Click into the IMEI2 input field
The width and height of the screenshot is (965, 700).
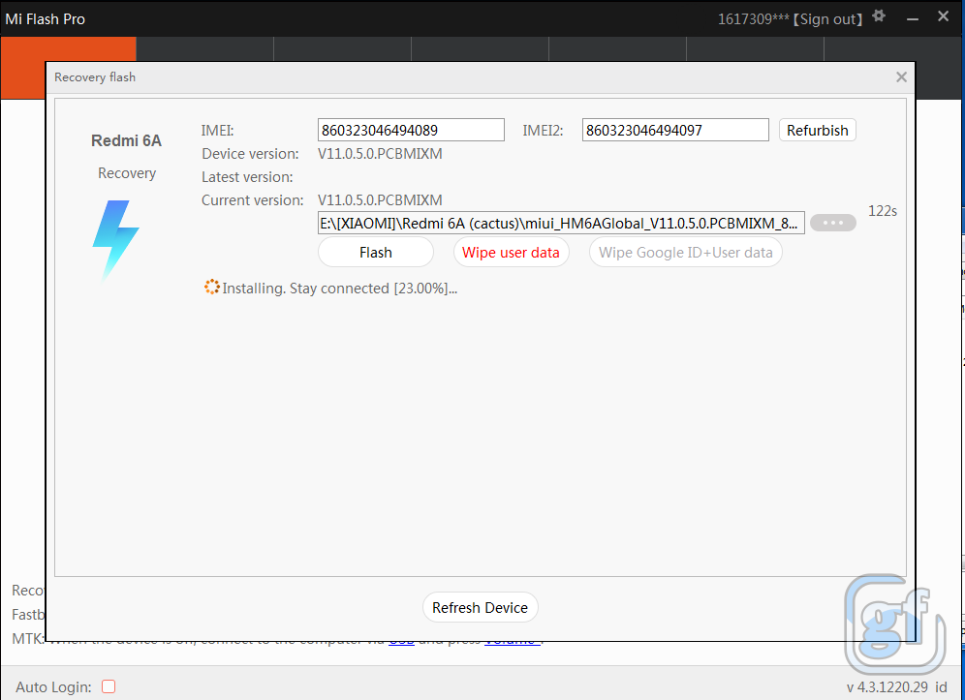click(675, 130)
